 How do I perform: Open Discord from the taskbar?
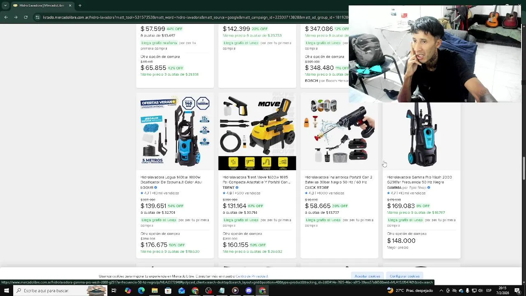click(x=249, y=291)
